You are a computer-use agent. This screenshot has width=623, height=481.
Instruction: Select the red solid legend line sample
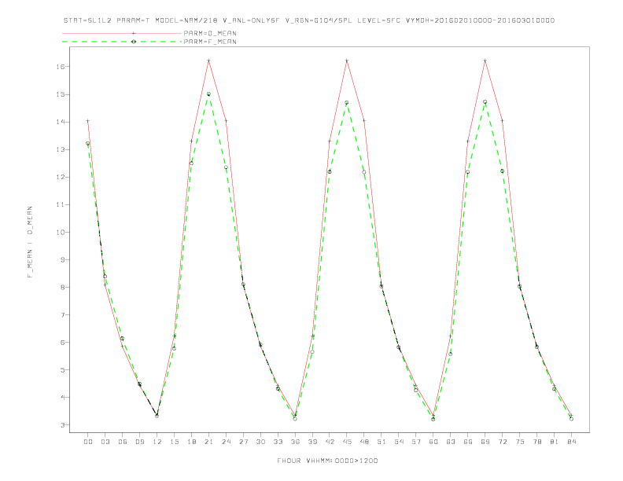[x=122, y=33]
